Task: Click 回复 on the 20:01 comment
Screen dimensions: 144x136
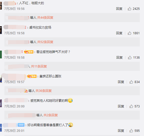Action: point(121,131)
